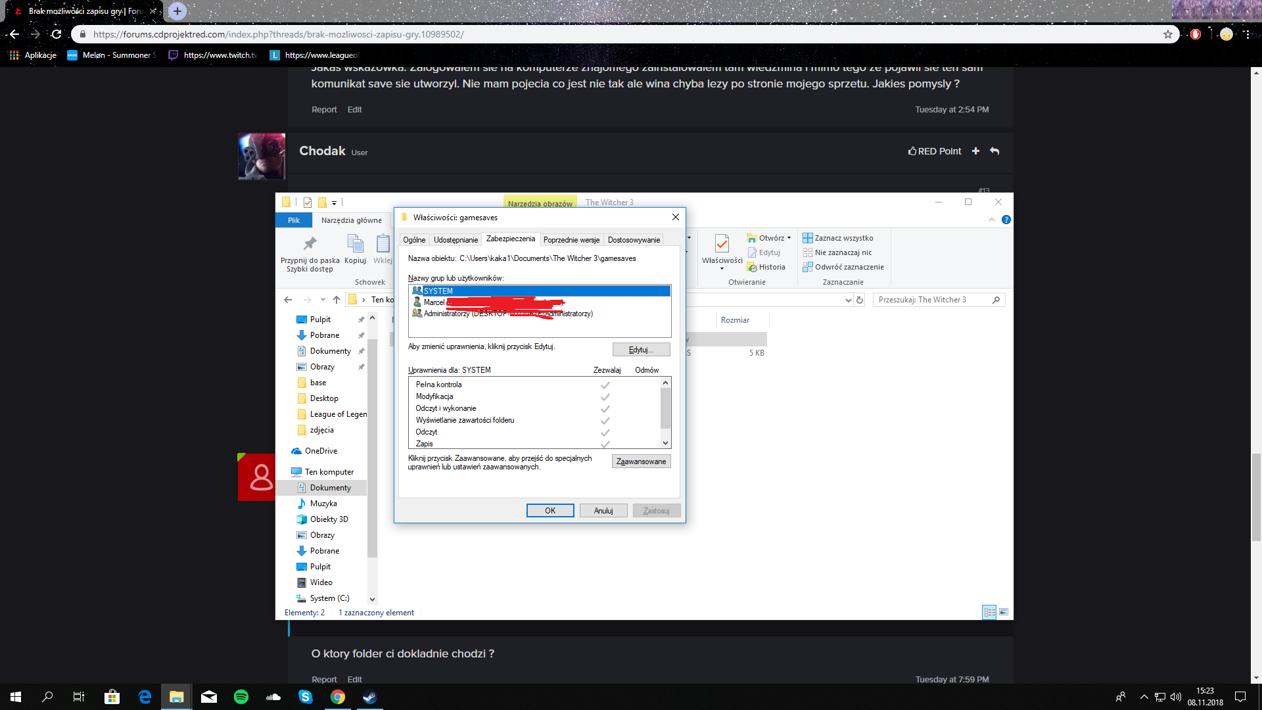Select OneDrive in the navigation tree

[314, 451]
